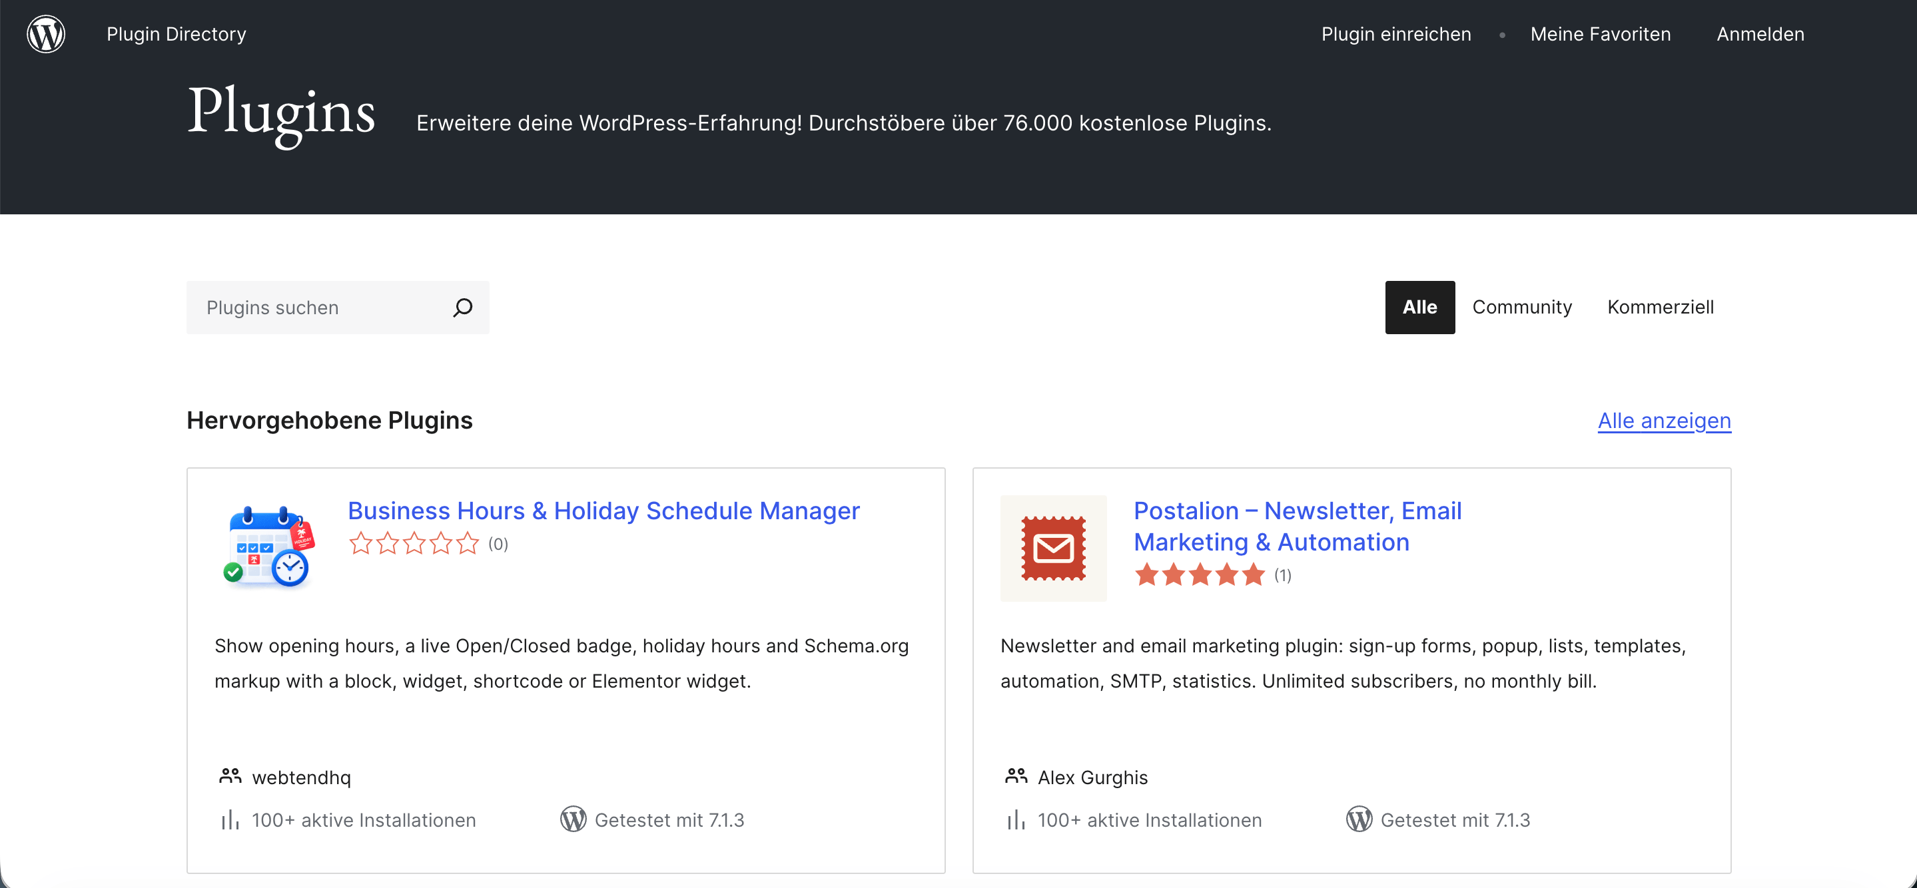
Task: Click the installs bar icon in Business Hours card
Action: (x=230, y=819)
